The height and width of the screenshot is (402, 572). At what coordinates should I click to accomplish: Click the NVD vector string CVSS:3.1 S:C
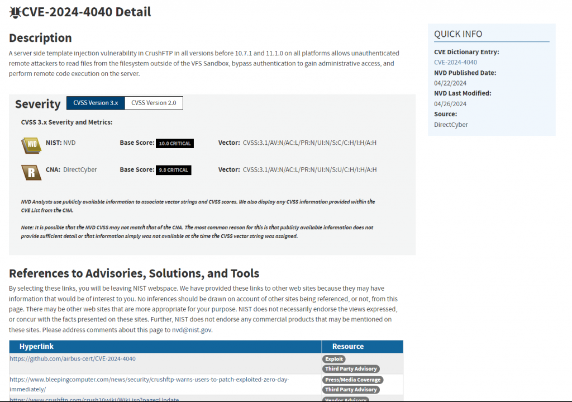coord(309,143)
